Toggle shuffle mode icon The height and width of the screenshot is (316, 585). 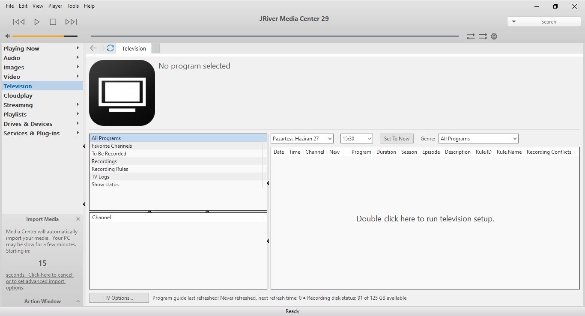483,36
